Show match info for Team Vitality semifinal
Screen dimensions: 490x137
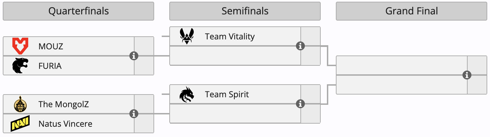point(300,46)
